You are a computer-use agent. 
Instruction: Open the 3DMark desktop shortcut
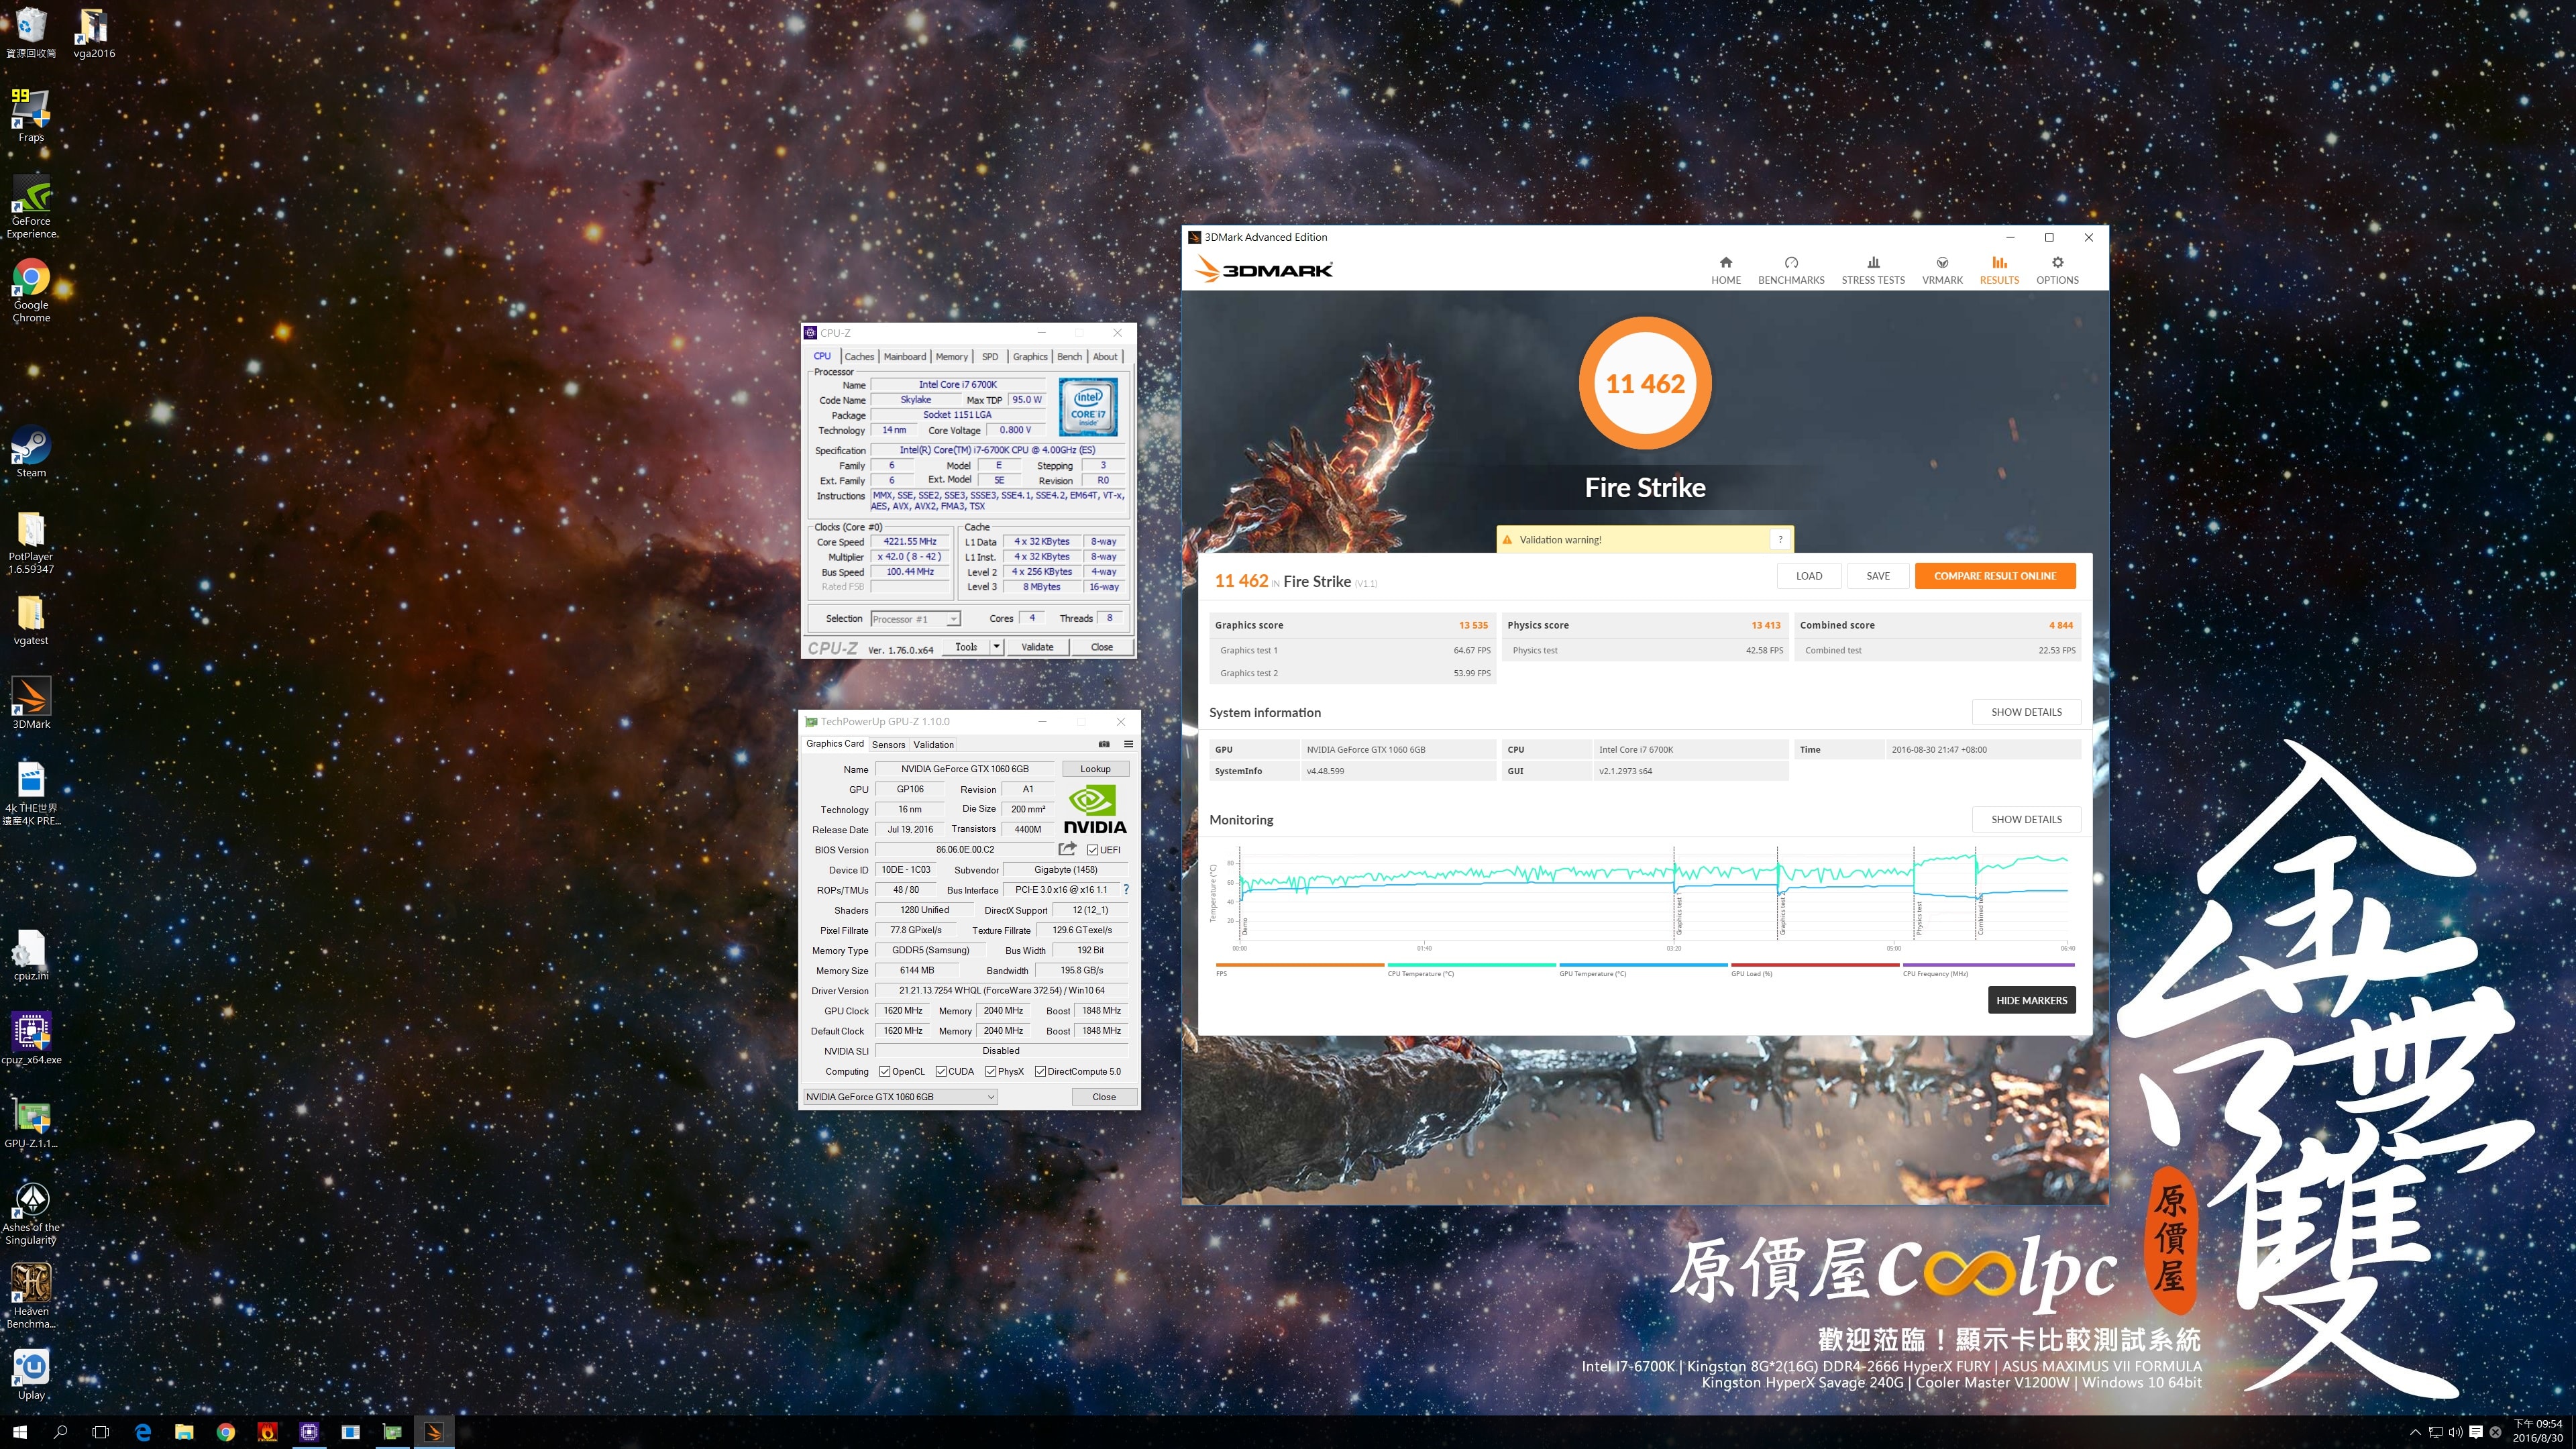click(x=31, y=703)
